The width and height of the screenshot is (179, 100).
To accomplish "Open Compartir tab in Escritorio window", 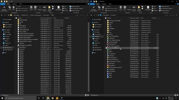I will (x=104, y=4).
